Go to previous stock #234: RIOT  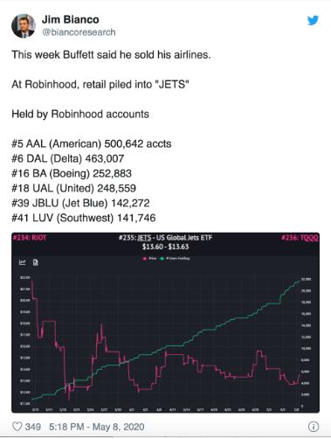point(30,238)
